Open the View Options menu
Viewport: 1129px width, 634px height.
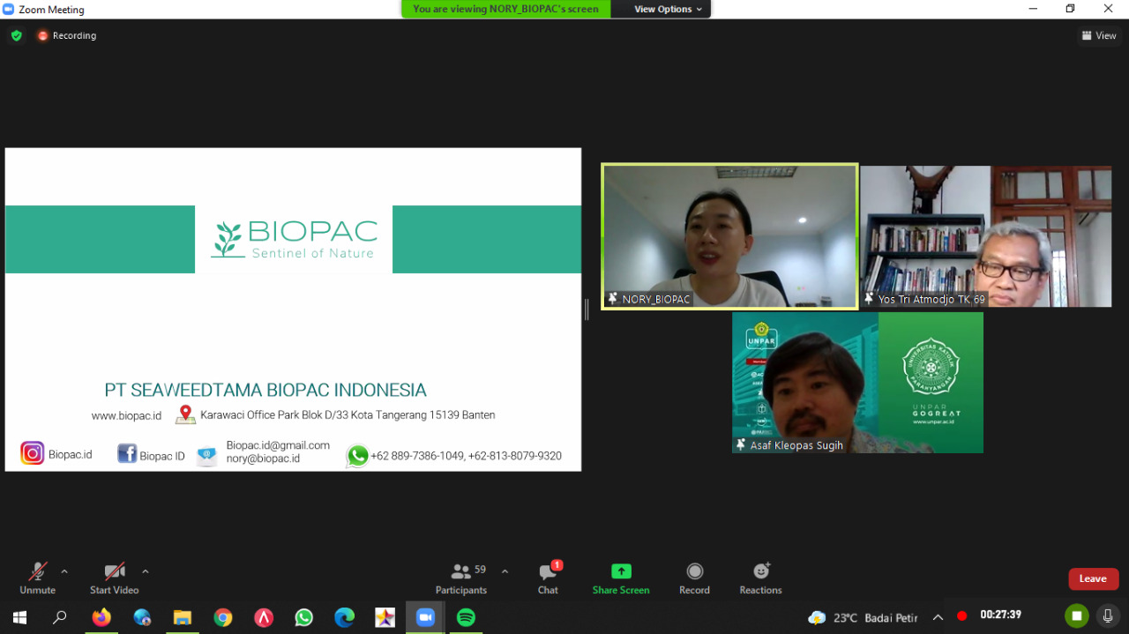pyautogui.click(x=668, y=9)
